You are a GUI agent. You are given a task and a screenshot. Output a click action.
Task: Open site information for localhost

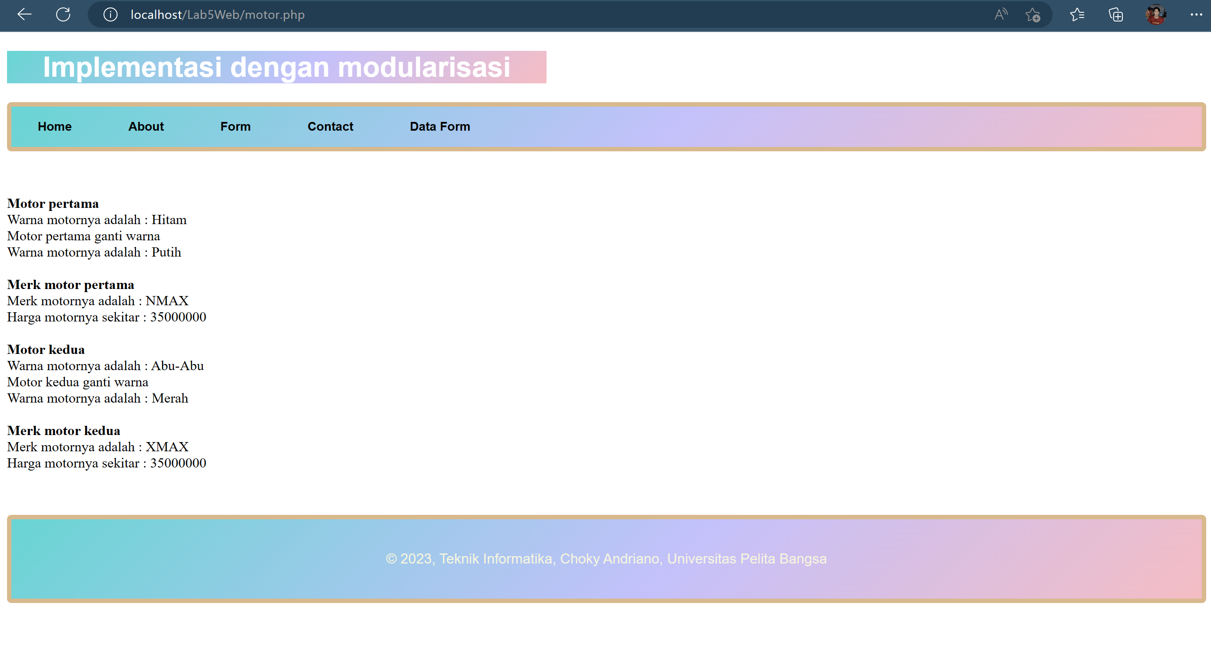(x=110, y=14)
